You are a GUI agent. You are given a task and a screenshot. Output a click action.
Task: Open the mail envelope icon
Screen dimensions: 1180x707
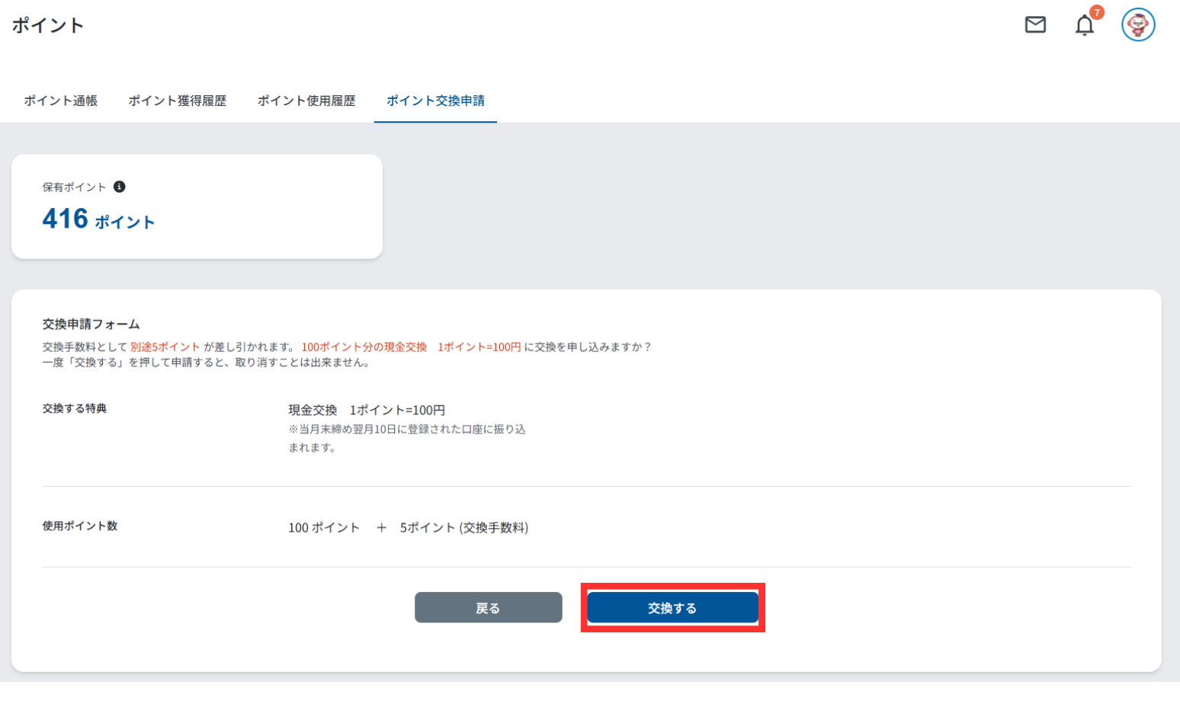click(x=1035, y=25)
